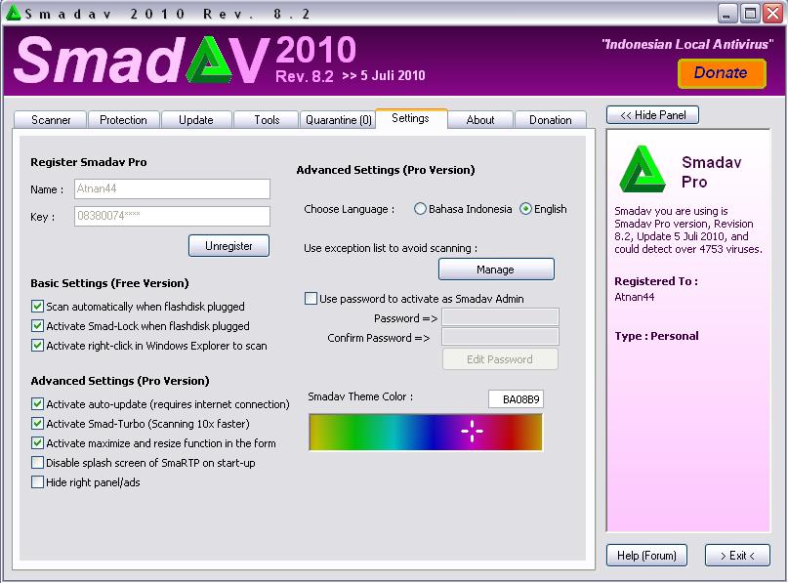
Task: Select the Settings tab
Action: pos(410,118)
